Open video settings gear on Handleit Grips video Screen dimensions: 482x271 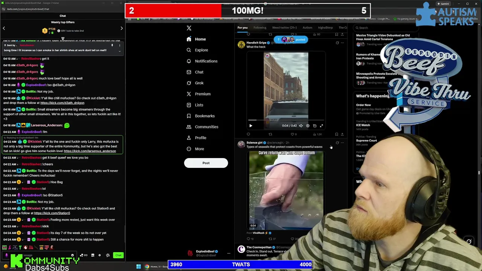click(308, 126)
